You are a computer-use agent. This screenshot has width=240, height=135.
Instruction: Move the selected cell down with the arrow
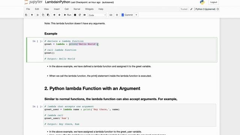coord(59,15)
